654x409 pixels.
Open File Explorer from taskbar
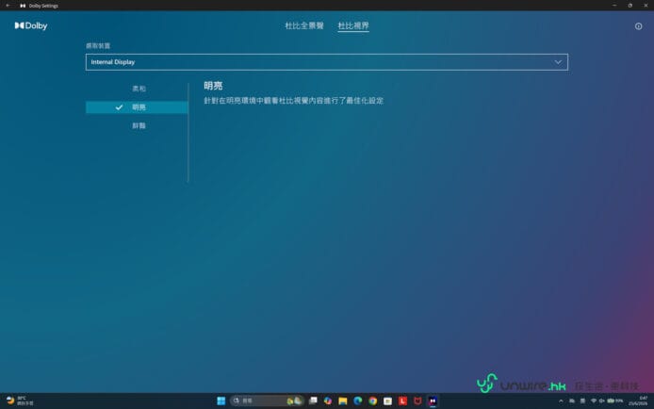pos(343,401)
